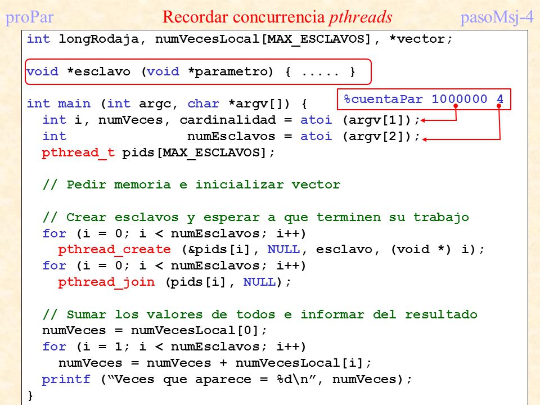Click the line 'cardinalidad = atoi (argv[1]);'
Viewport: 540px width, 405px height.
pos(231,120)
